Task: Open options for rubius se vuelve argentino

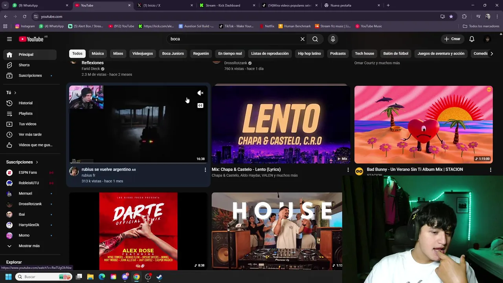Action: pos(205,170)
